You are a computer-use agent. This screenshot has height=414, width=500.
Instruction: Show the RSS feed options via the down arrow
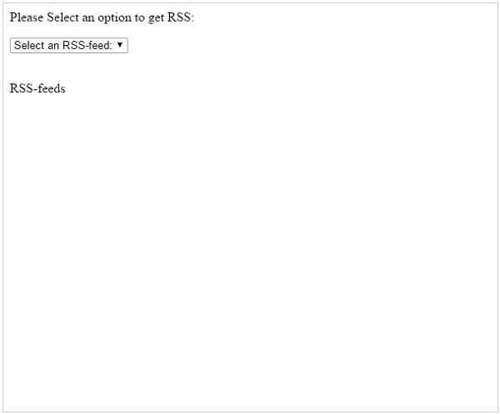[120, 45]
